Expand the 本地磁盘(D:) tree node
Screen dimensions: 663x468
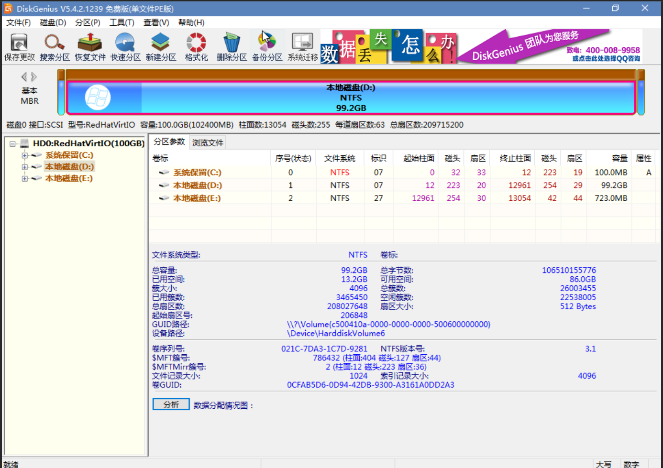pos(24,167)
